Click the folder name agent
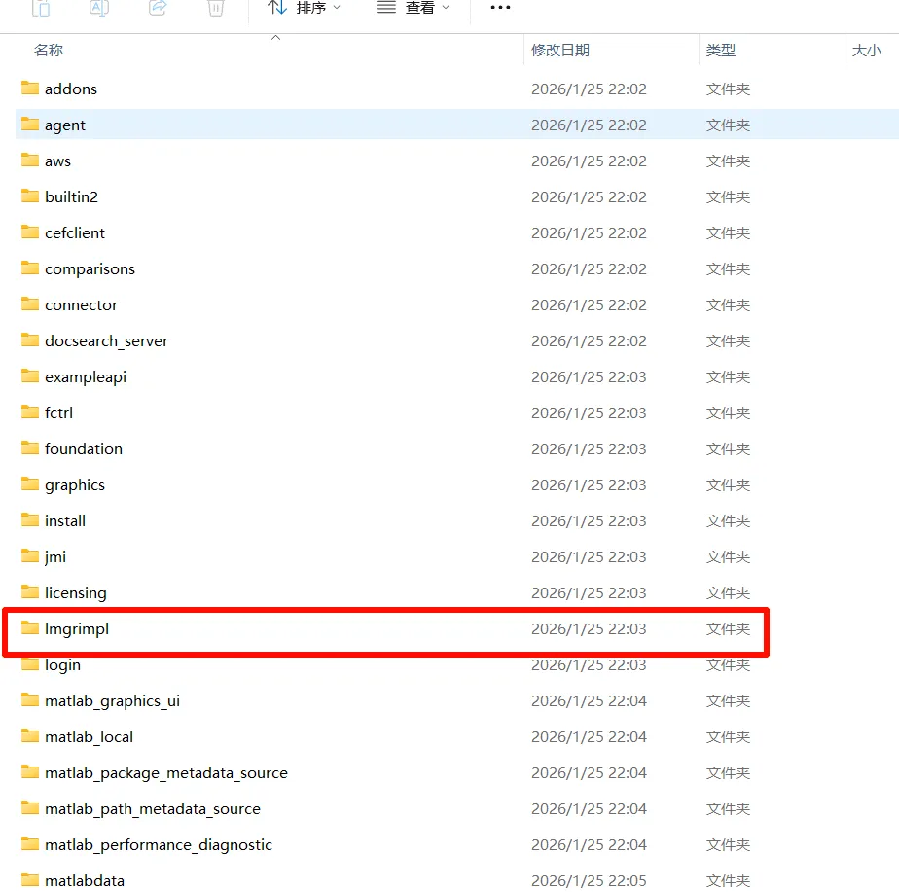 (65, 125)
